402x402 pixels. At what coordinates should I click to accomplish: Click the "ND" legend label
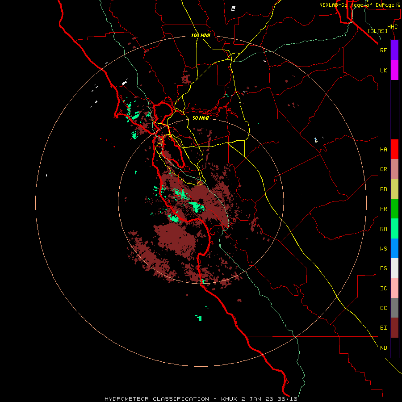(383, 348)
